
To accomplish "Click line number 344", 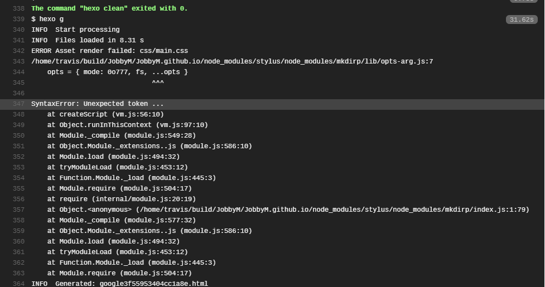I will pos(18,72).
